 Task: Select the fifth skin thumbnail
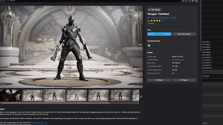pyautogui.click(x=98, y=95)
